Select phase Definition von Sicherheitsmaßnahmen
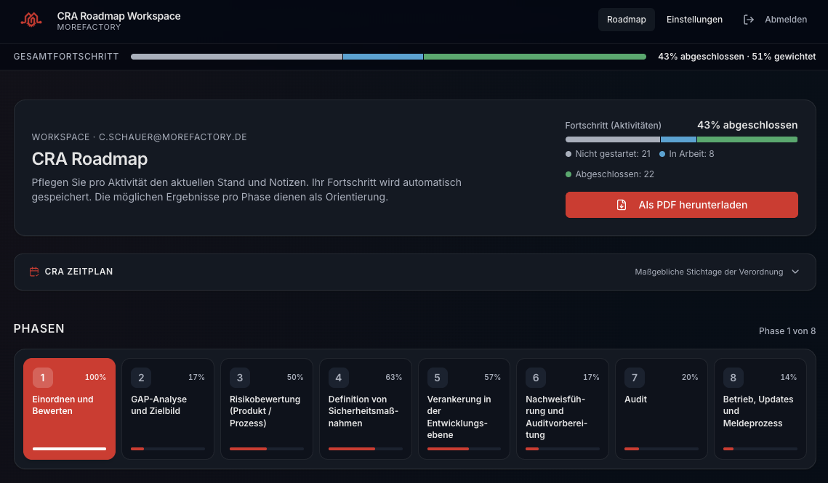This screenshot has height=483, width=828. (x=366, y=409)
